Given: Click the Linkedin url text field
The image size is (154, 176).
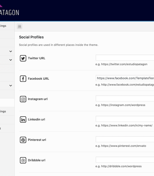Looking at the screenshot, I should [125, 119].
